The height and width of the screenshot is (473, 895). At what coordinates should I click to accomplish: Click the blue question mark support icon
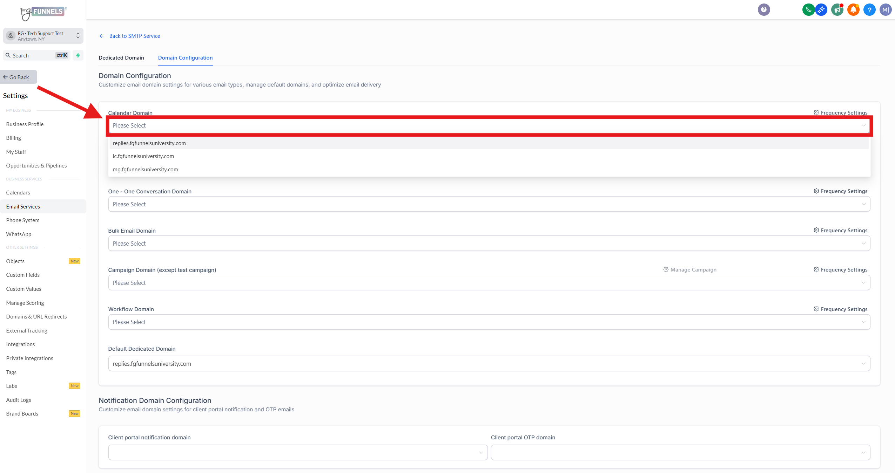click(x=869, y=9)
